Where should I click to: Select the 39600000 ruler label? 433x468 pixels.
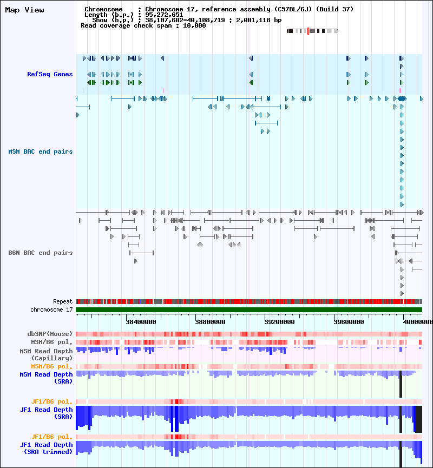pos(349,322)
